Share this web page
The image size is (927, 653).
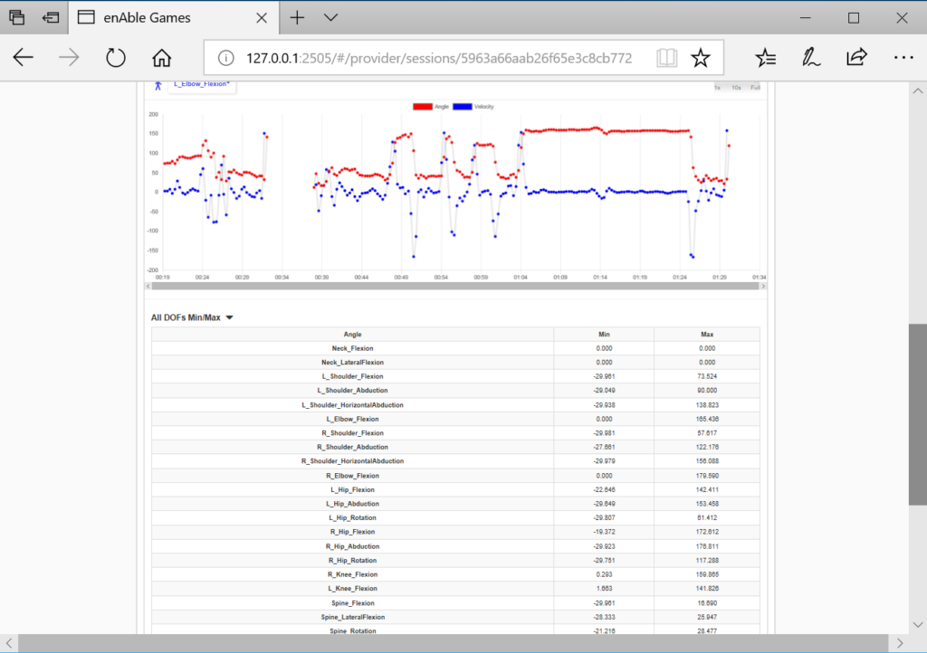coord(856,58)
